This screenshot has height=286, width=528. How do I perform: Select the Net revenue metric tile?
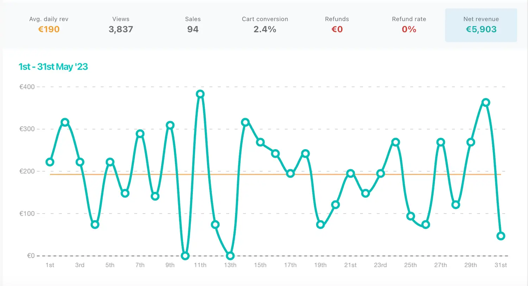pos(481,25)
